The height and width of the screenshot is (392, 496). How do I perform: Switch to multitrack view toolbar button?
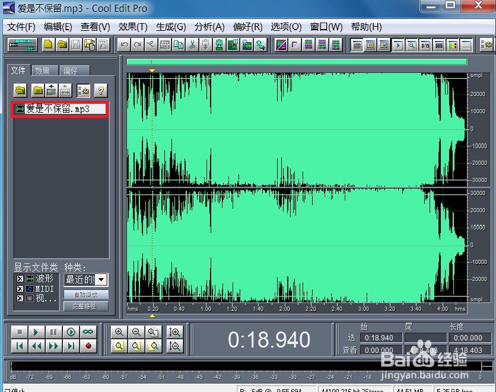pyautogui.click(x=23, y=45)
